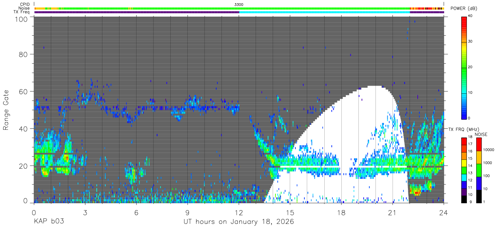The height and width of the screenshot is (230, 499).
Task: Click the 'POWER (dB)' legend title
Action: point(464,9)
